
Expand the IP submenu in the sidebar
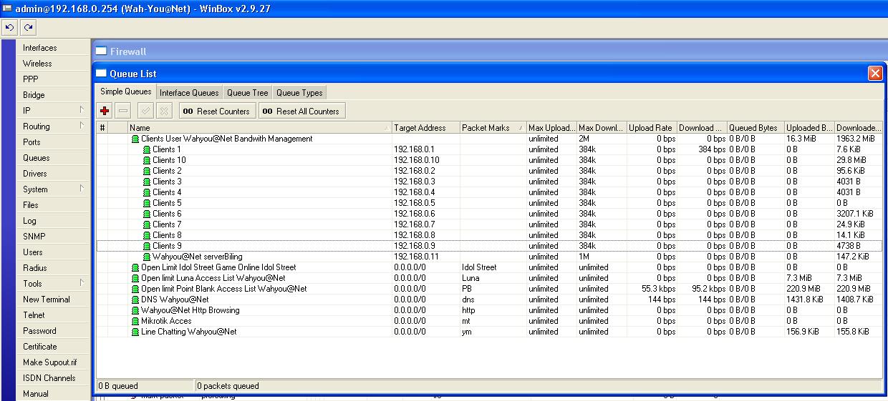(54, 111)
